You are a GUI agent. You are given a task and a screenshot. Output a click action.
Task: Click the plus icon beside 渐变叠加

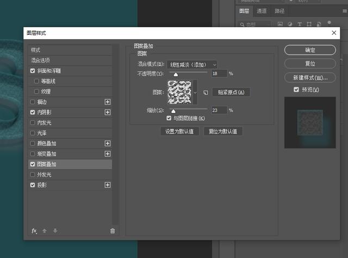107,154
